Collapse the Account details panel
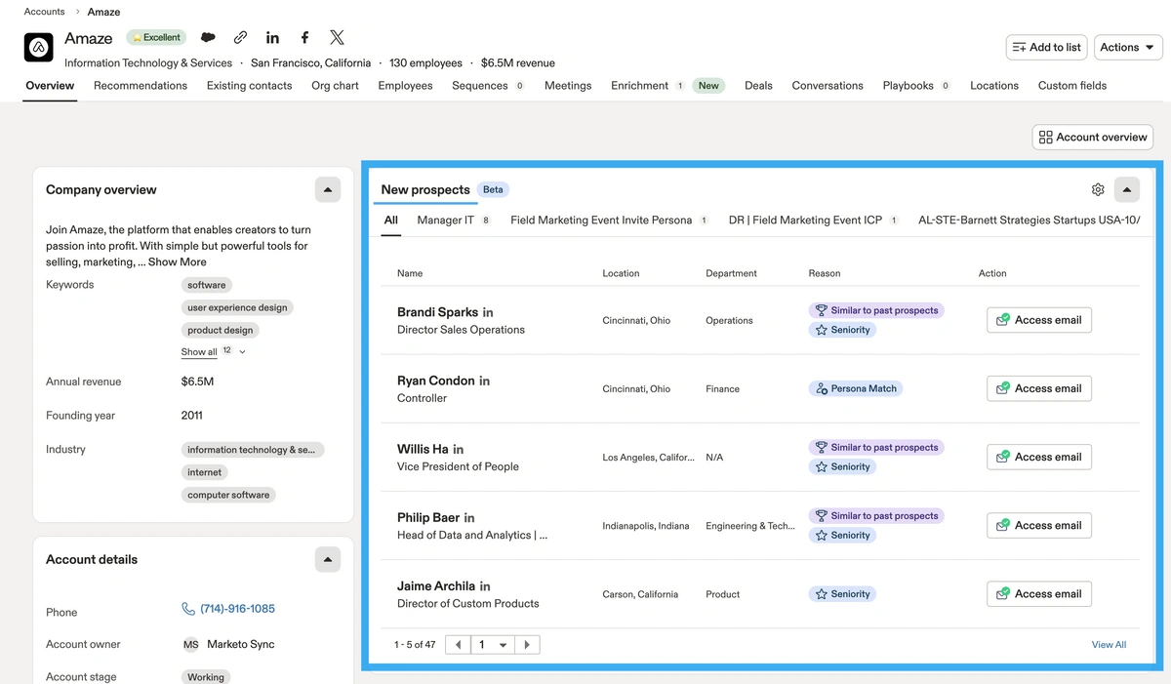The width and height of the screenshot is (1171, 684). coord(328,559)
